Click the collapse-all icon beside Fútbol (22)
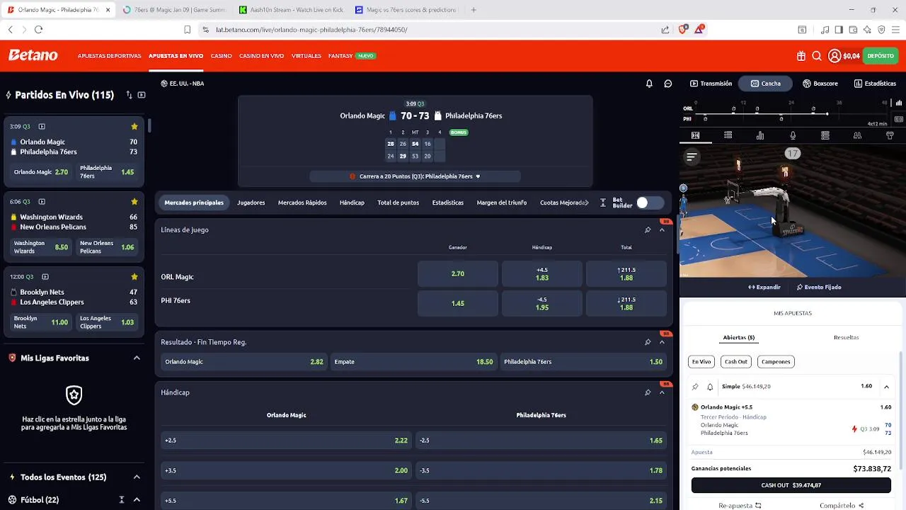The image size is (906, 510). click(x=122, y=500)
